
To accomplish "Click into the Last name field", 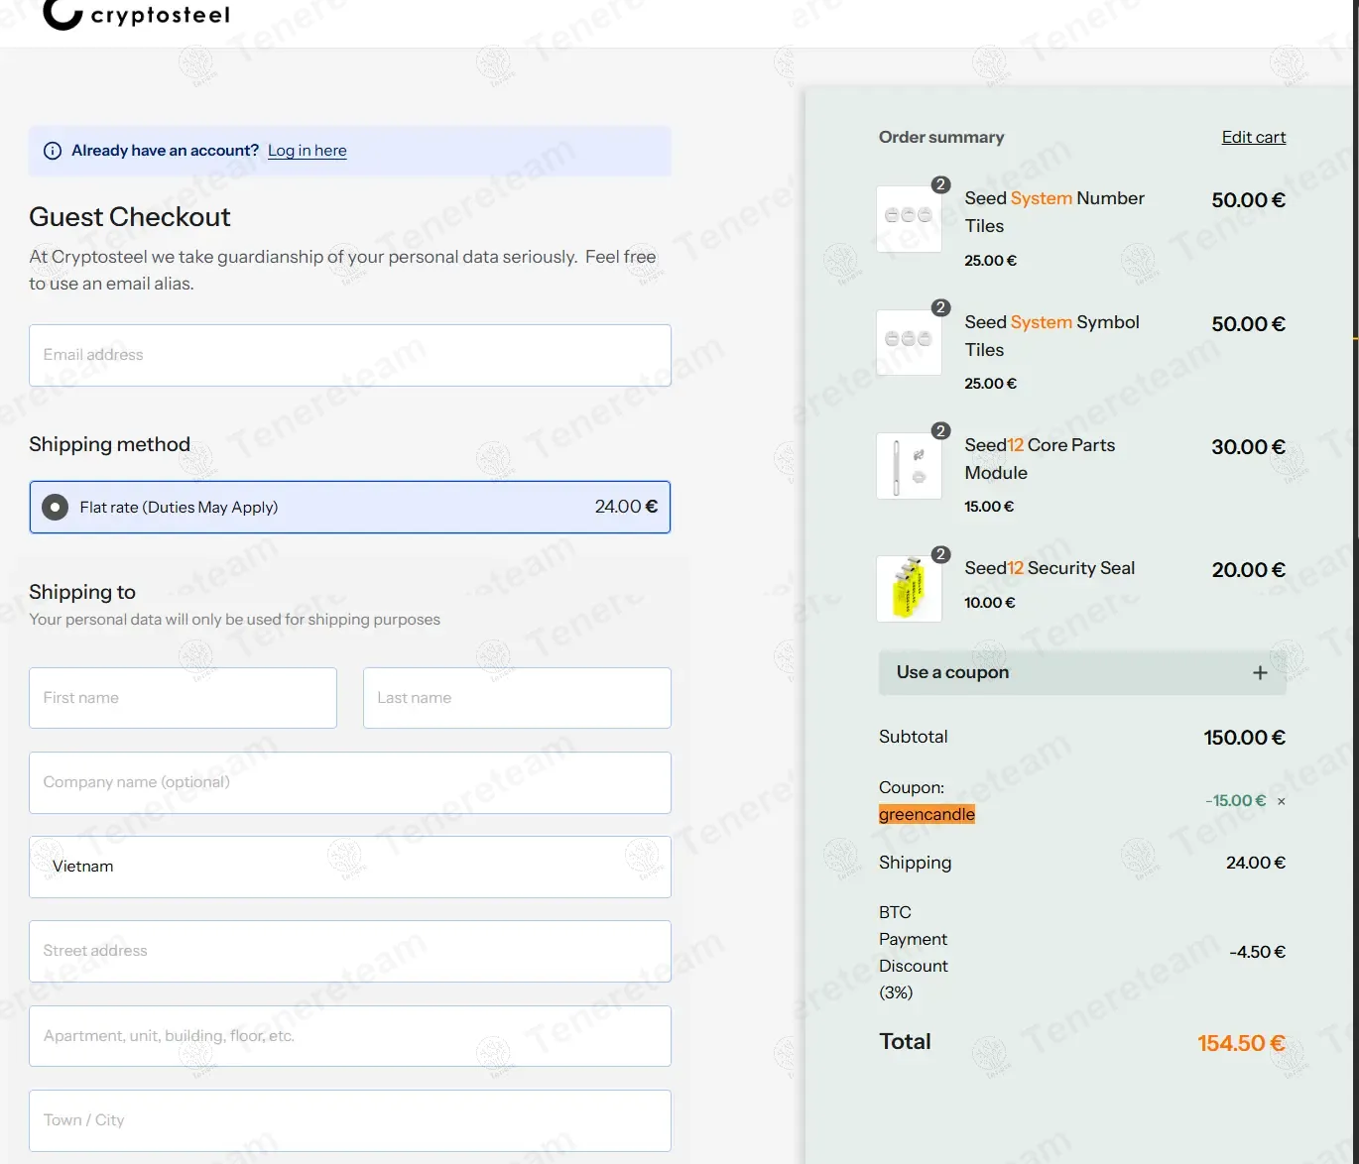I will pyautogui.click(x=516, y=698).
